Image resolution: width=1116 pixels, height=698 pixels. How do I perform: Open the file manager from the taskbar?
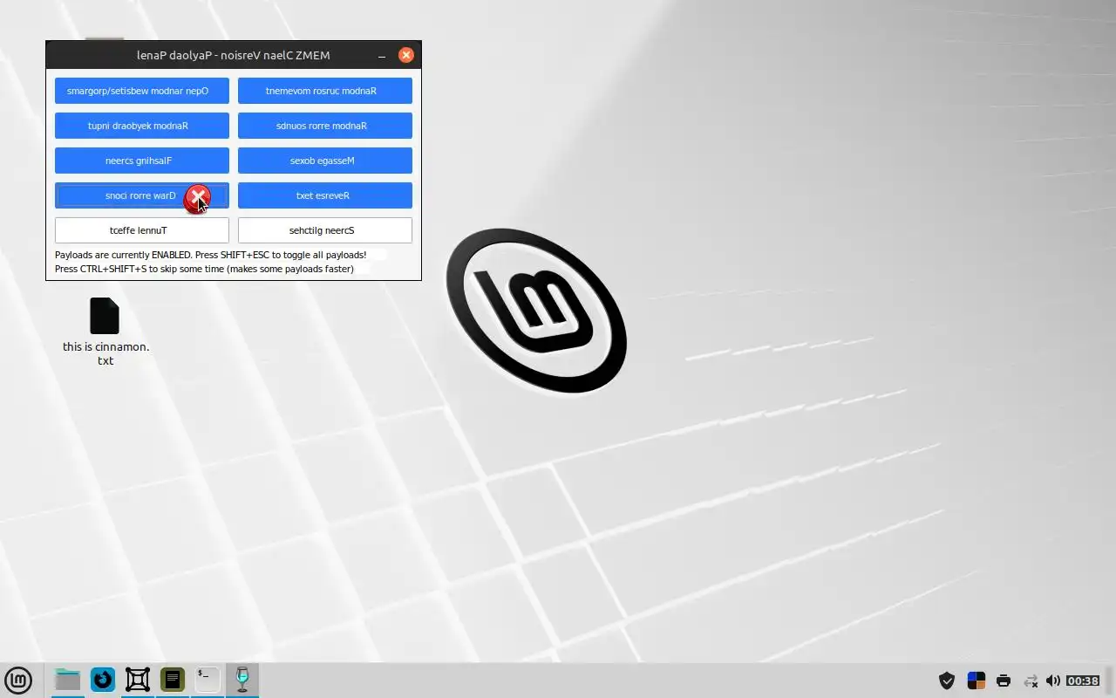(68, 680)
